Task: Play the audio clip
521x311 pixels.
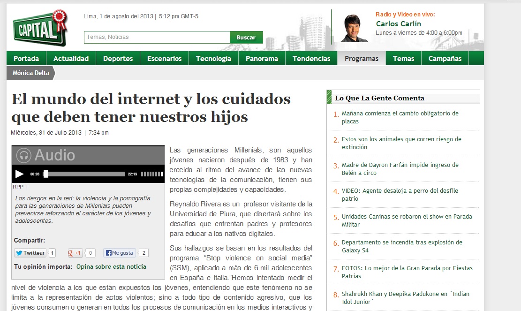Action: [x=19, y=174]
